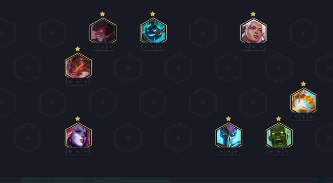Viewport: 333px width, 183px height.
Task: Add champion to empty hex between skull and white-haired champions
Action: tap(203, 33)
